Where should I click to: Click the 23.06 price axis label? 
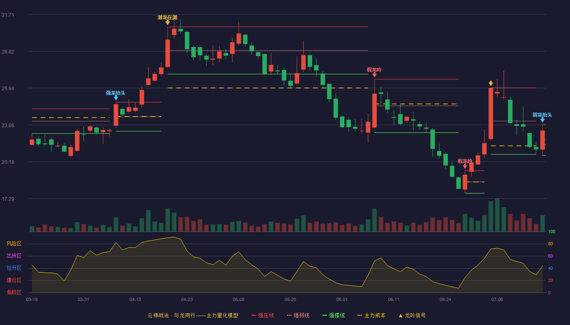(x=8, y=126)
